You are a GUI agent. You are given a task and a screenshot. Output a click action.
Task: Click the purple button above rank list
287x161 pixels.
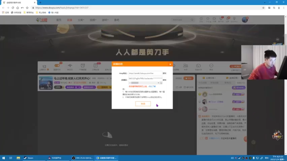click(x=239, y=88)
